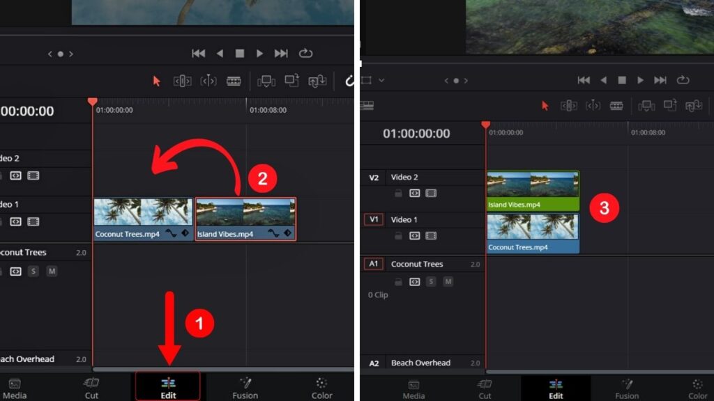Mute the Coconut Trees audio track

point(52,272)
